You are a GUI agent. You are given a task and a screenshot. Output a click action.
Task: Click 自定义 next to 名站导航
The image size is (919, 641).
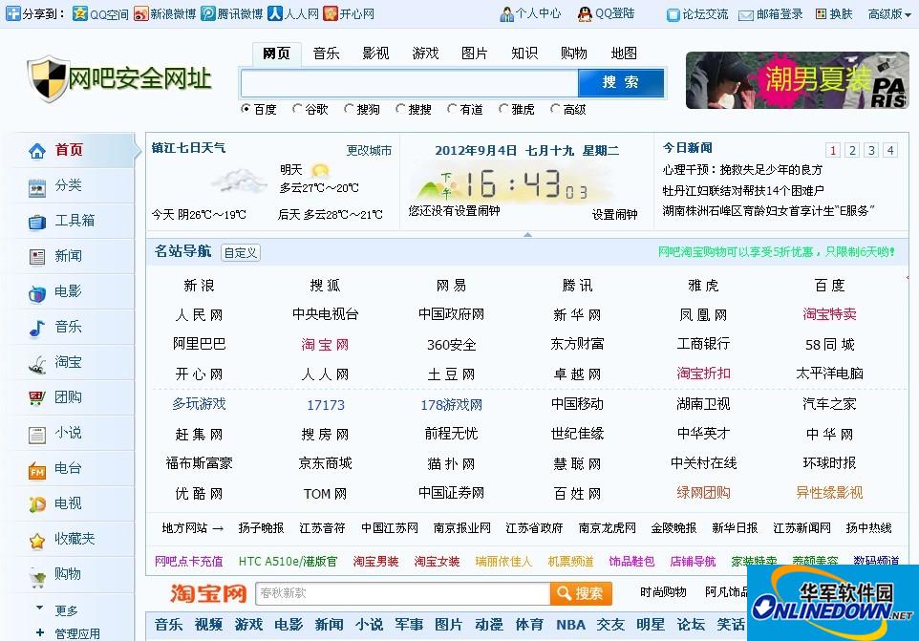(241, 252)
